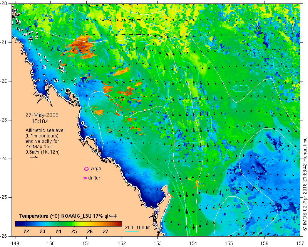
Task: Click the 'Altimetric sealevel' caption line
Action: [x=45, y=130]
